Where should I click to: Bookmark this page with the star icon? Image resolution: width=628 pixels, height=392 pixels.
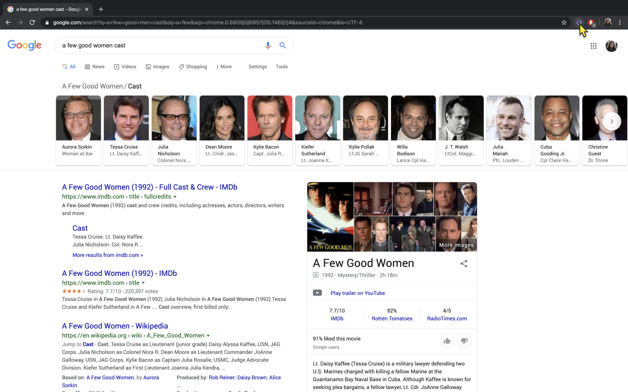(564, 23)
